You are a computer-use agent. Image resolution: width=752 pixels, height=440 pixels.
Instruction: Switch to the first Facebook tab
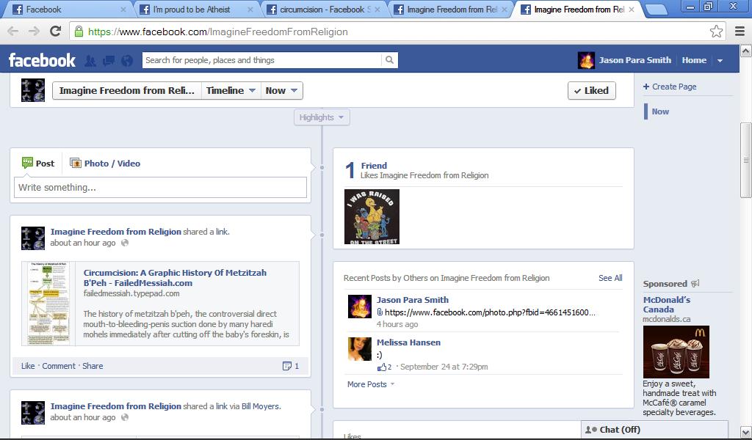68,10
